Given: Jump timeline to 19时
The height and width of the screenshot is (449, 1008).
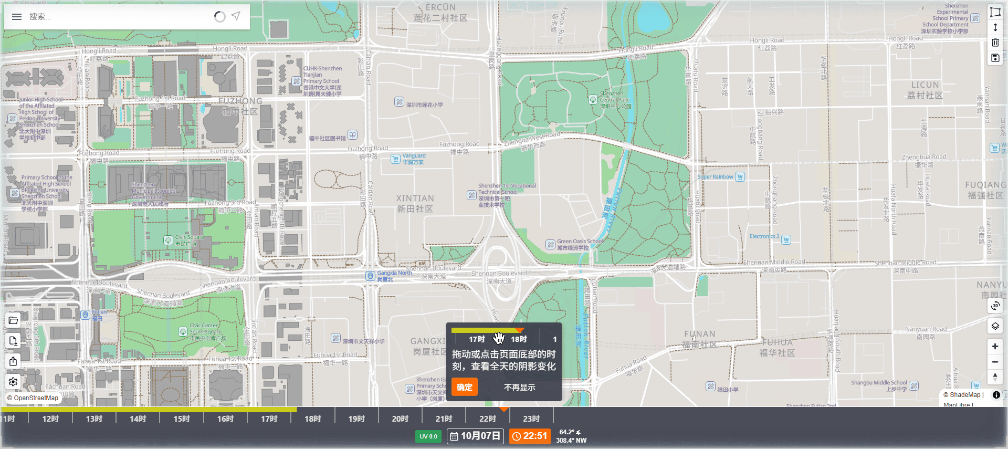Looking at the screenshot, I should point(356,419).
